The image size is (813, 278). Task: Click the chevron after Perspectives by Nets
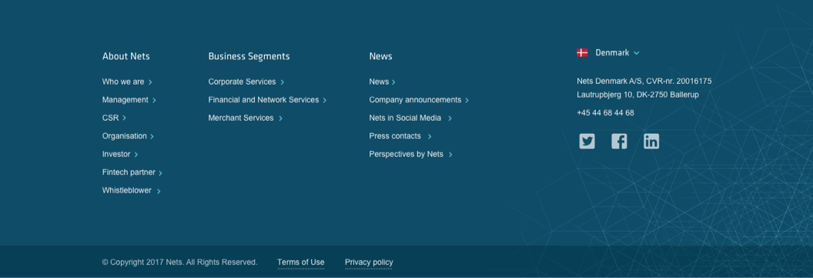tap(450, 155)
